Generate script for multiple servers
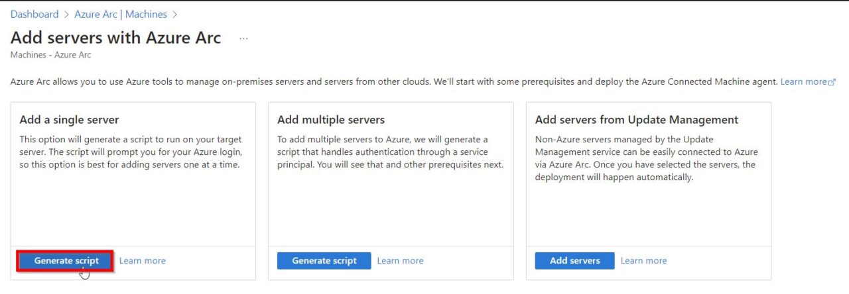 tap(324, 261)
